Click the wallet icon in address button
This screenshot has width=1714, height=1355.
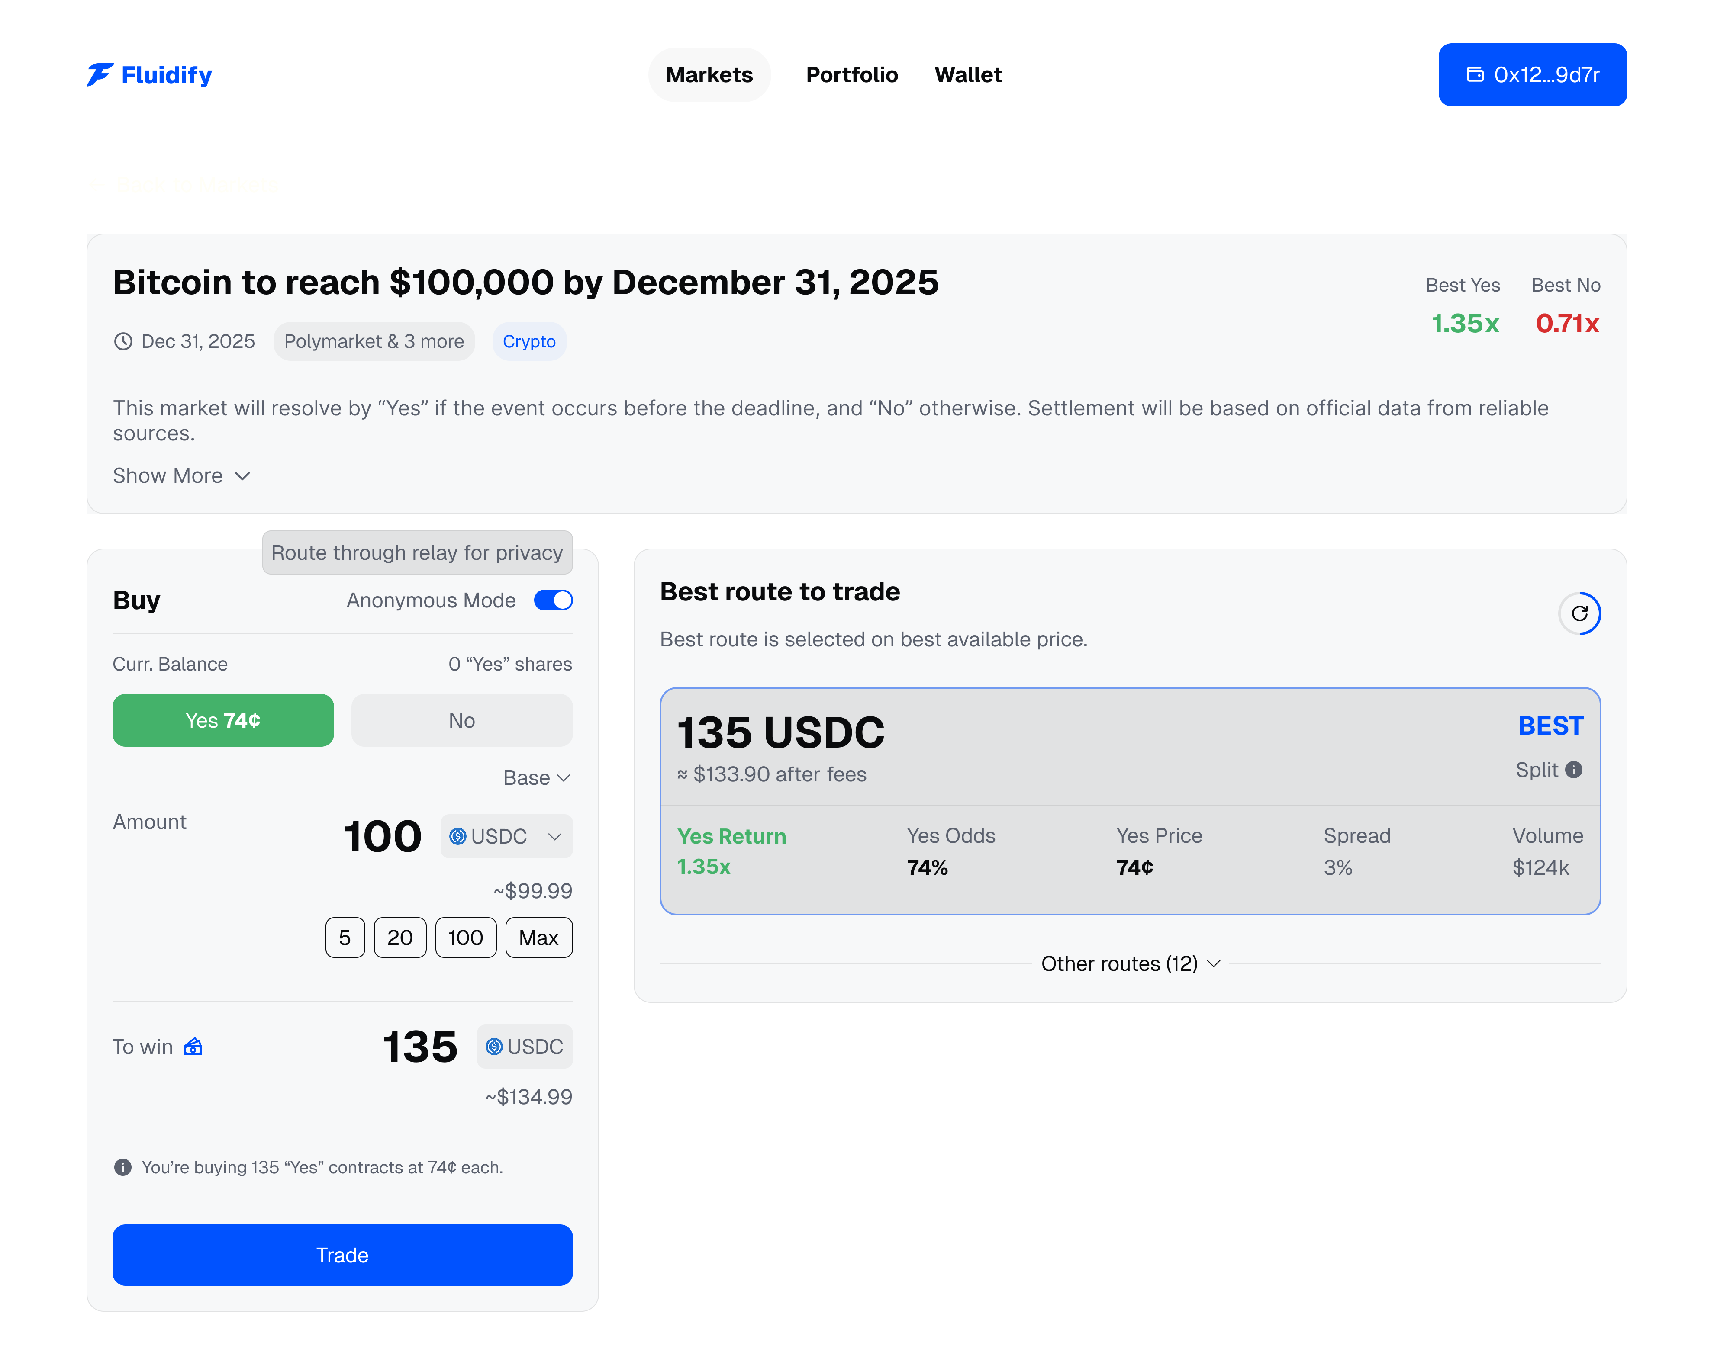click(x=1474, y=74)
